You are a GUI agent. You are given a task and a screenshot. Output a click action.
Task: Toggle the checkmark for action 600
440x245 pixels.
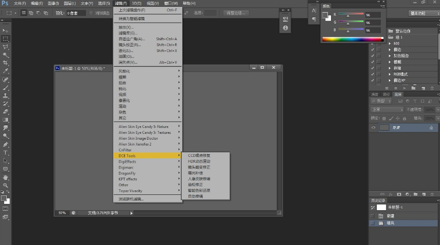372,43
